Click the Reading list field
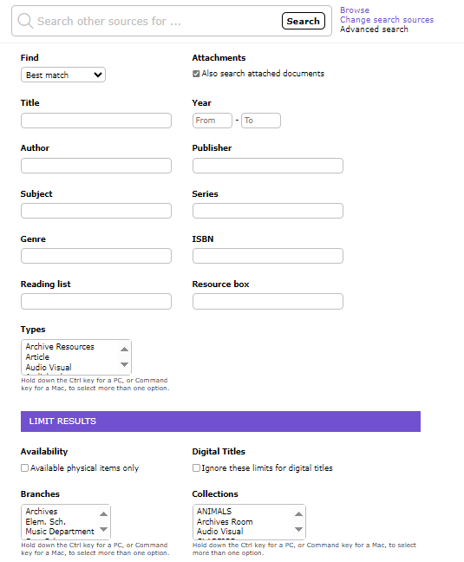The height and width of the screenshot is (562, 464). [96, 302]
